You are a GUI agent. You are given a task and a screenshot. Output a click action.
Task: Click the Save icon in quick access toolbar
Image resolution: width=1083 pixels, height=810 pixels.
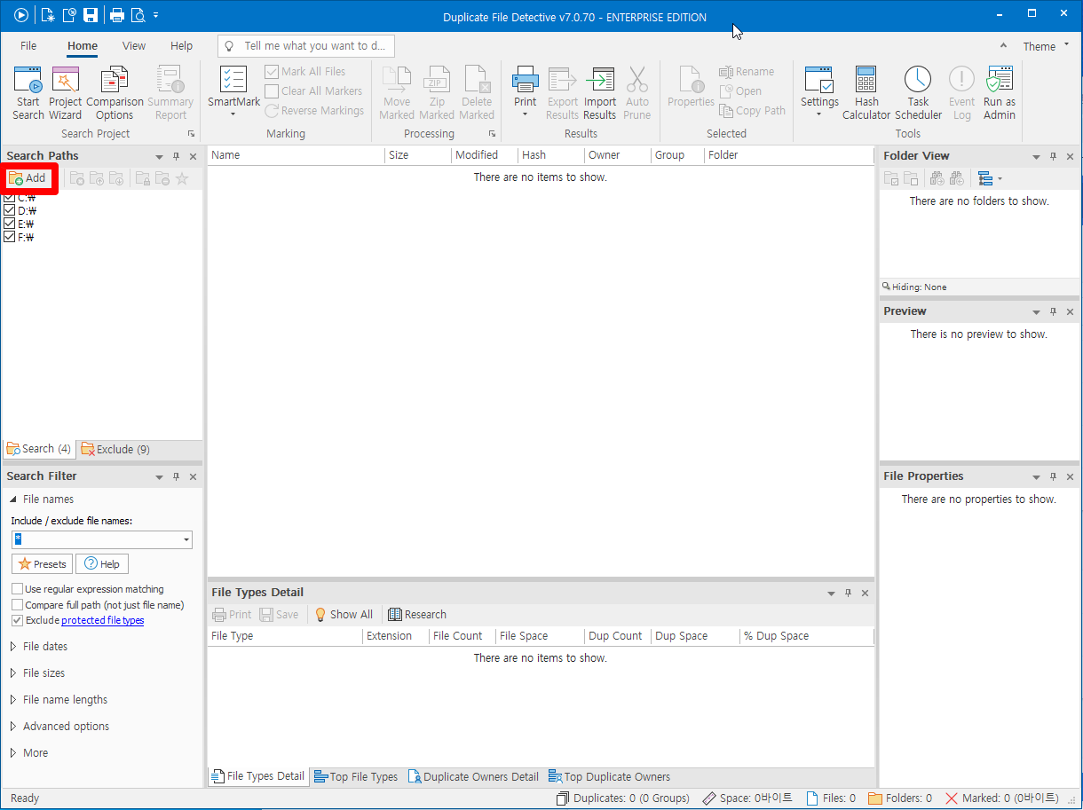click(x=90, y=15)
